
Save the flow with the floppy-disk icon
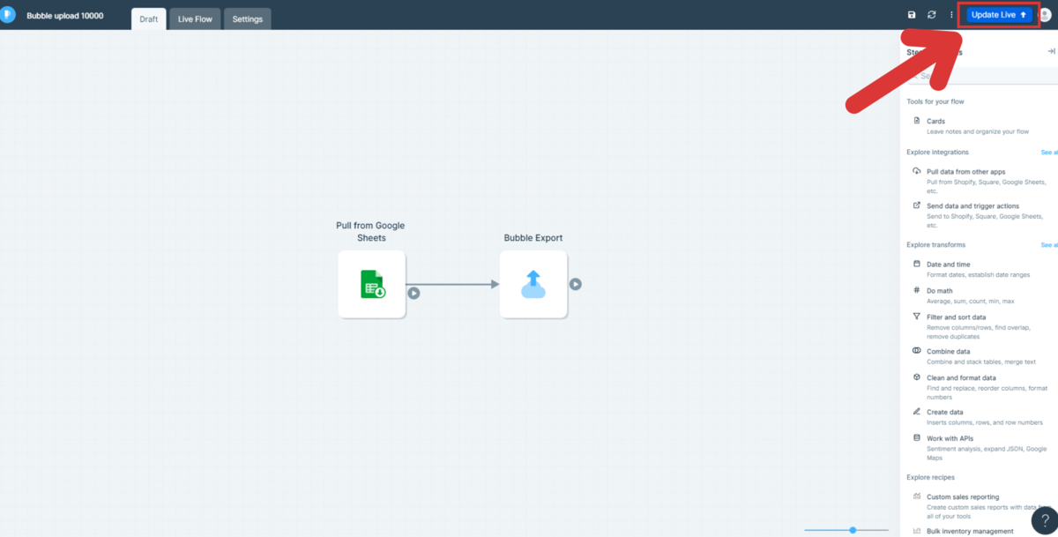click(x=912, y=15)
